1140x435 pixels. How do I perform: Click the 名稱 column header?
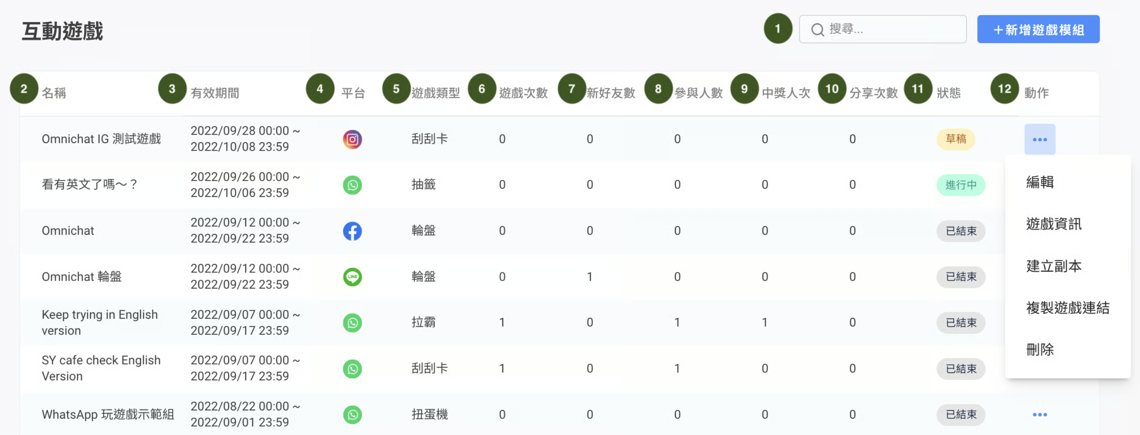point(54,93)
